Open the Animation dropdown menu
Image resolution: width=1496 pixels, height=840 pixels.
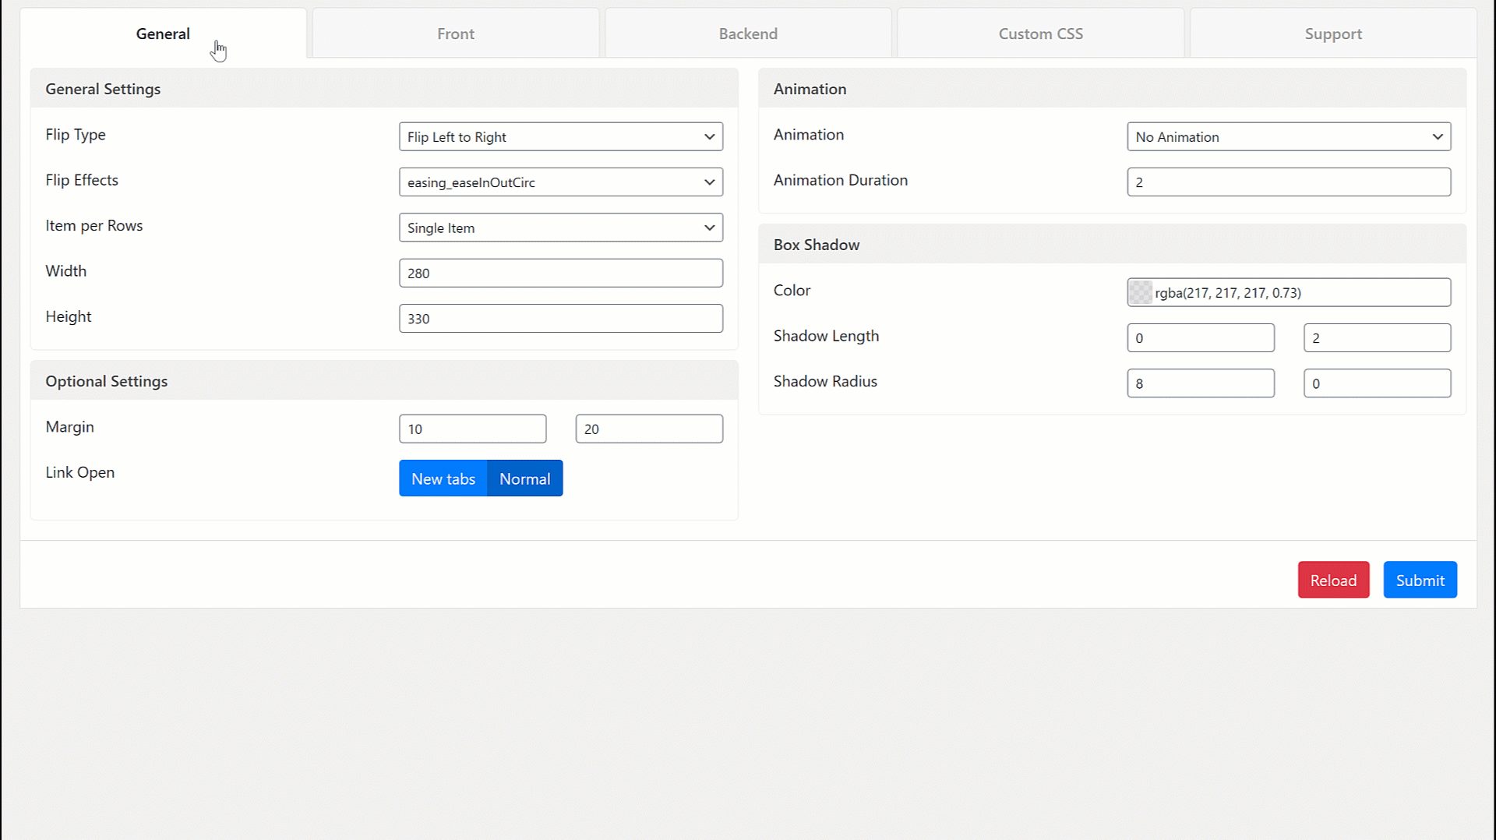tap(1289, 136)
